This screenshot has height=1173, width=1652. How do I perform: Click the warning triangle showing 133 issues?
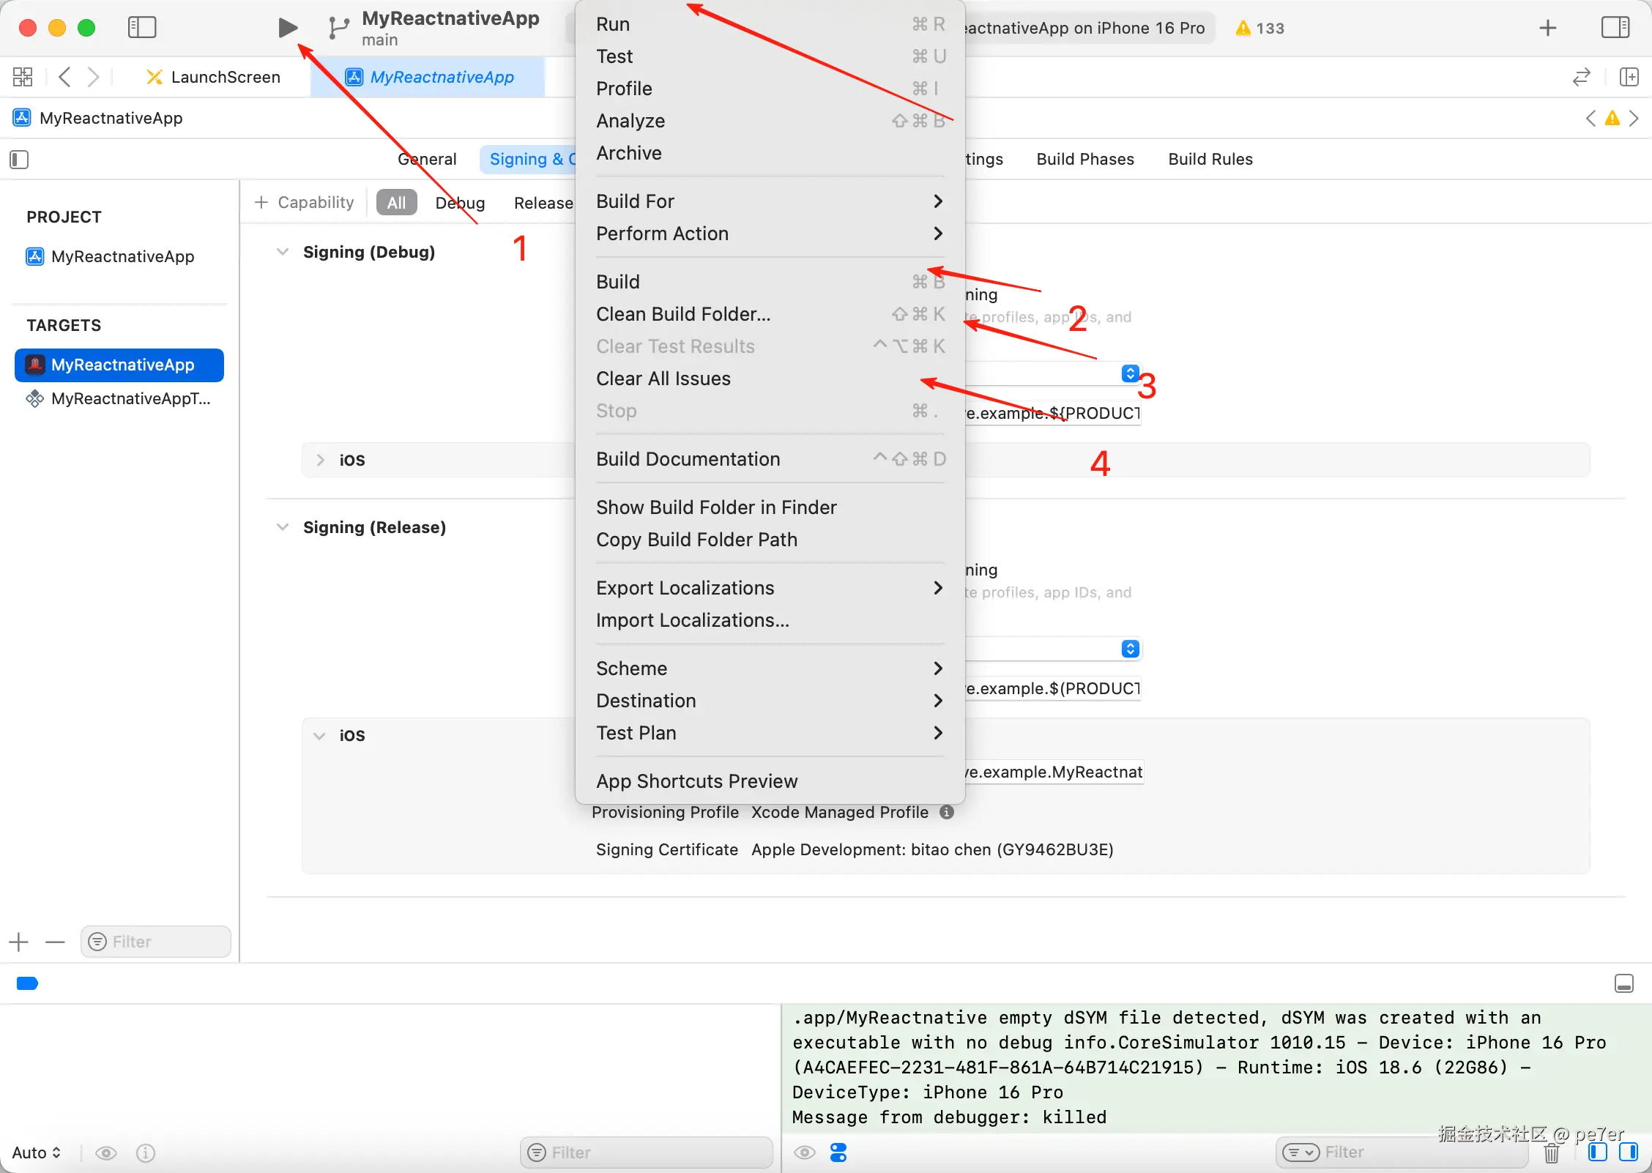click(1259, 28)
